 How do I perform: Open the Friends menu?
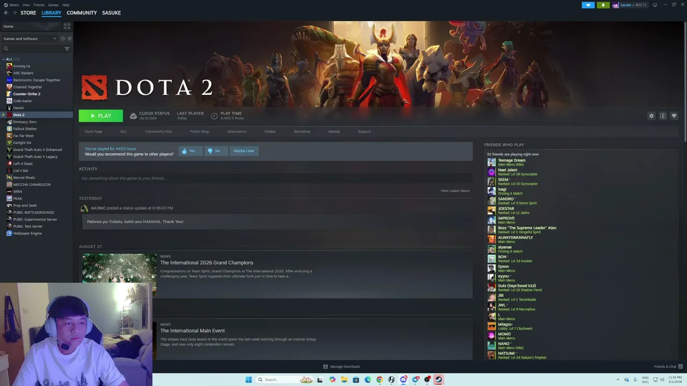(x=39, y=5)
